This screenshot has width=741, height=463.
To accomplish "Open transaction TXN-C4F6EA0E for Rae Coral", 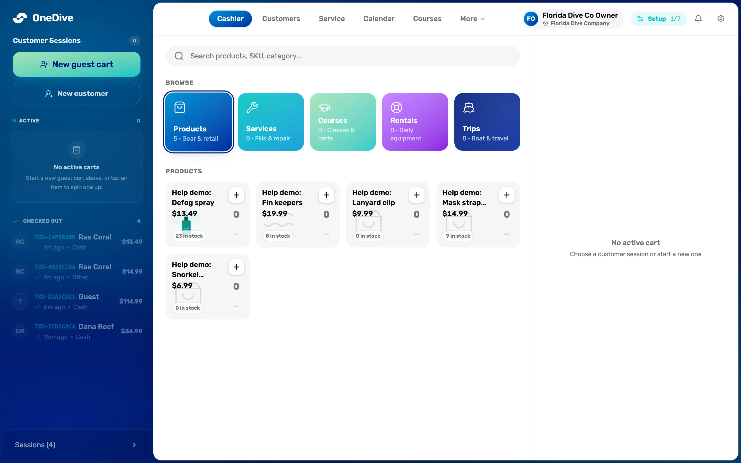I will [77, 242].
